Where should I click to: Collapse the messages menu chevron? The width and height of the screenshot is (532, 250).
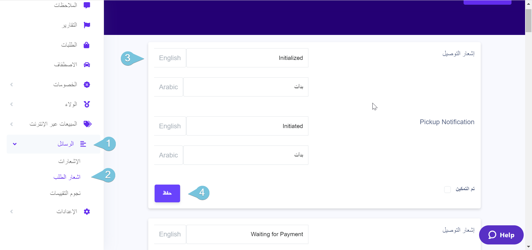(15, 144)
